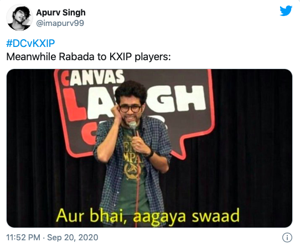This screenshot has height=248, width=300.
Task: Open the @imapurv99 handle link
Action: click(60, 23)
